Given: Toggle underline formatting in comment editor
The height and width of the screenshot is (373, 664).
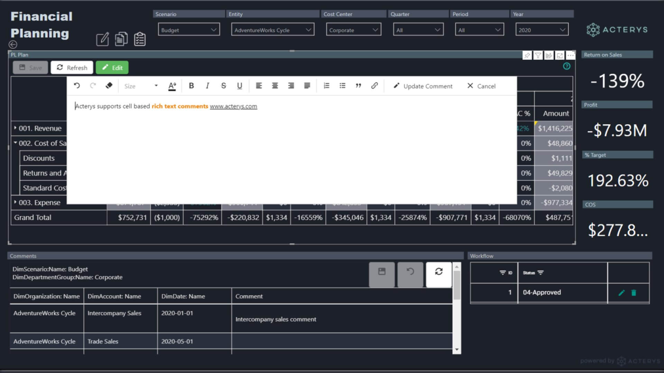Looking at the screenshot, I should pos(239,86).
